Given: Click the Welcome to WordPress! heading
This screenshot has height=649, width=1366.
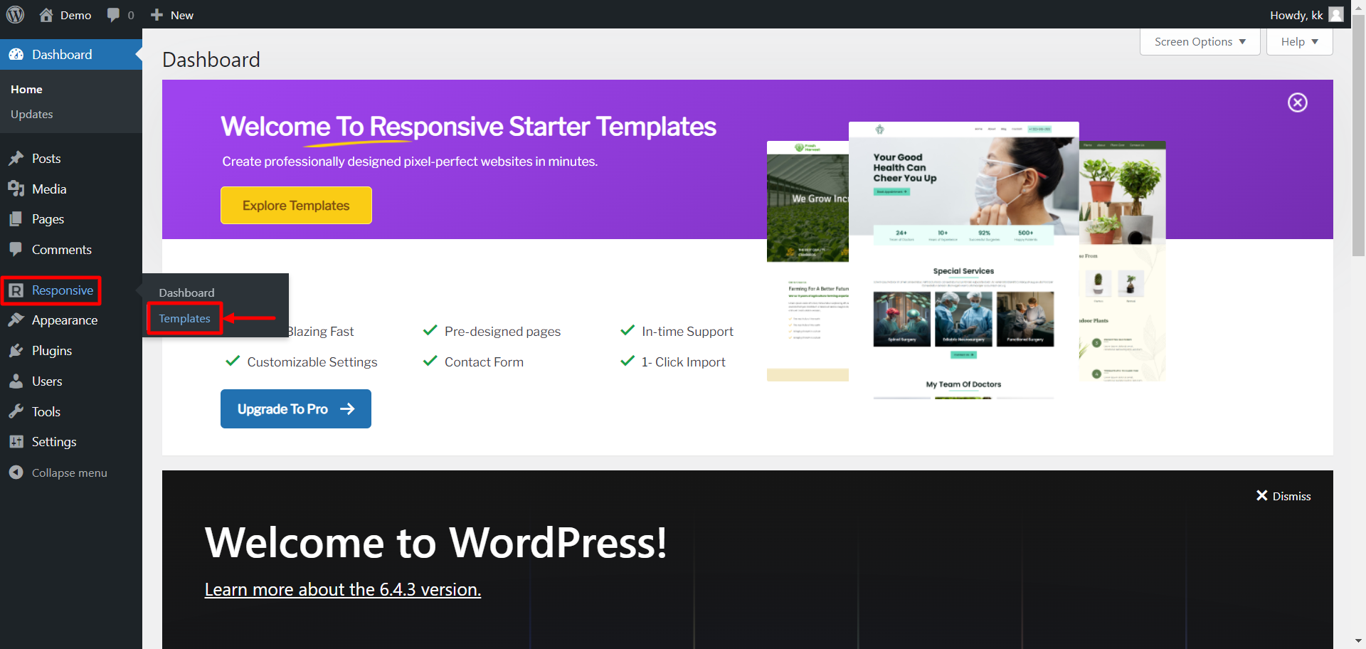Looking at the screenshot, I should tap(436, 542).
